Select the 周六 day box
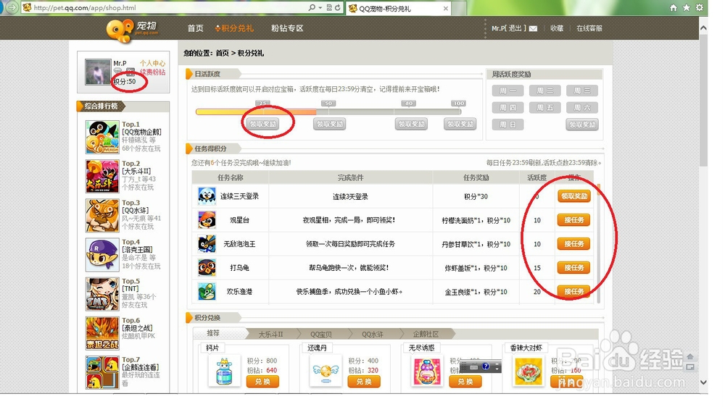This screenshot has width=725, height=407. tap(581, 108)
